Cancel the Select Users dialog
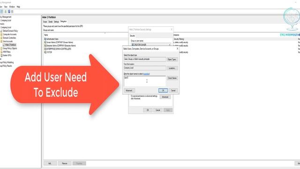The image size is (300, 169). [x=173, y=91]
